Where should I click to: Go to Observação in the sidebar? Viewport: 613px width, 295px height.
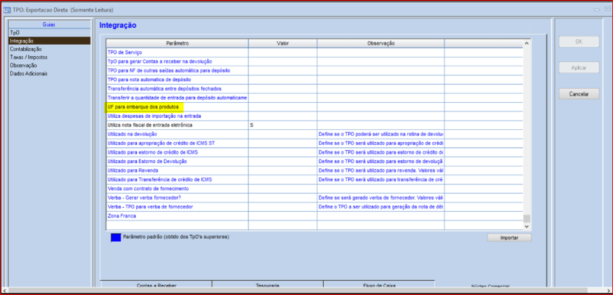[x=23, y=65]
